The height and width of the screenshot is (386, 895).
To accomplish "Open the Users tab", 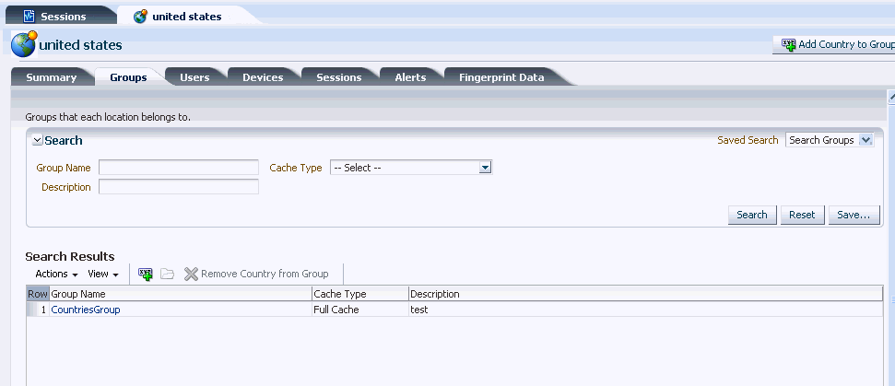I will pyautogui.click(x=194, y=77).
